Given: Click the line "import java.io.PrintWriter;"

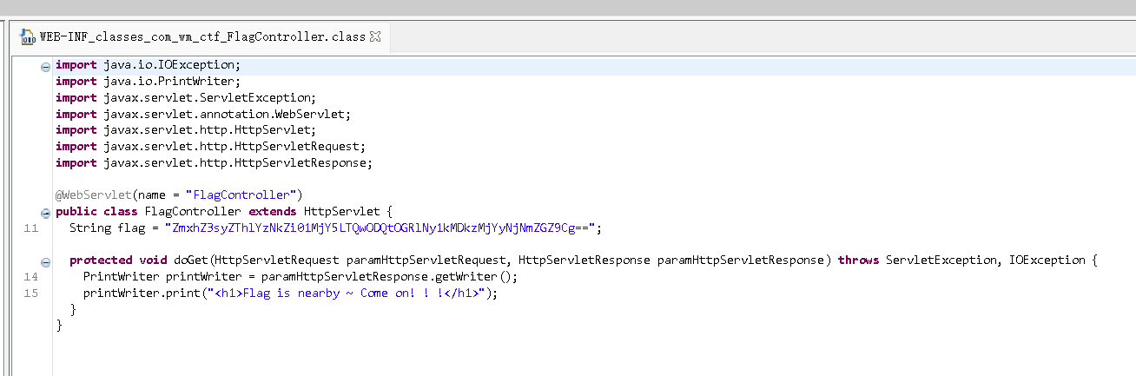Looking at the screenshot, I should (148, 82).
